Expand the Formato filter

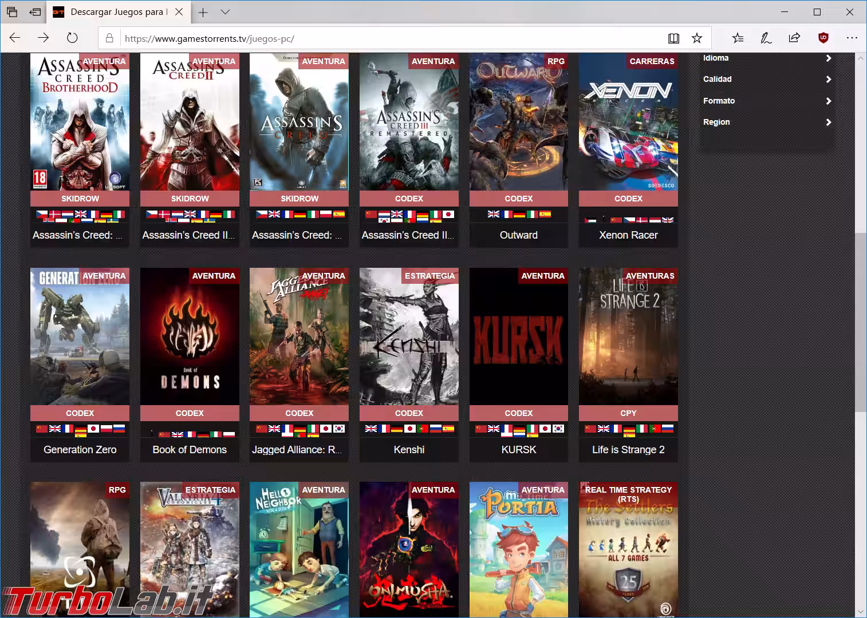(767, 101)
